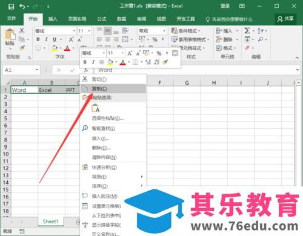Open the Name Box dropdown arrow next to A1

pyautogui.click(x=37, y=70)
